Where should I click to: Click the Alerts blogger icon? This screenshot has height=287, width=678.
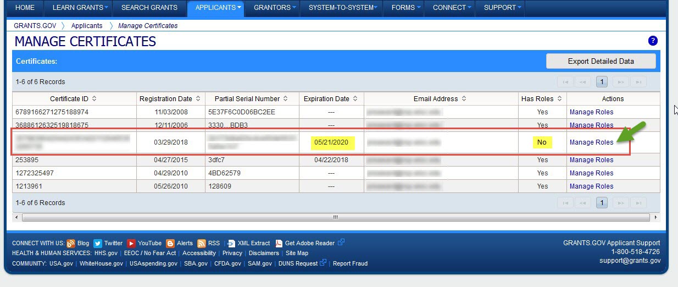170,243
